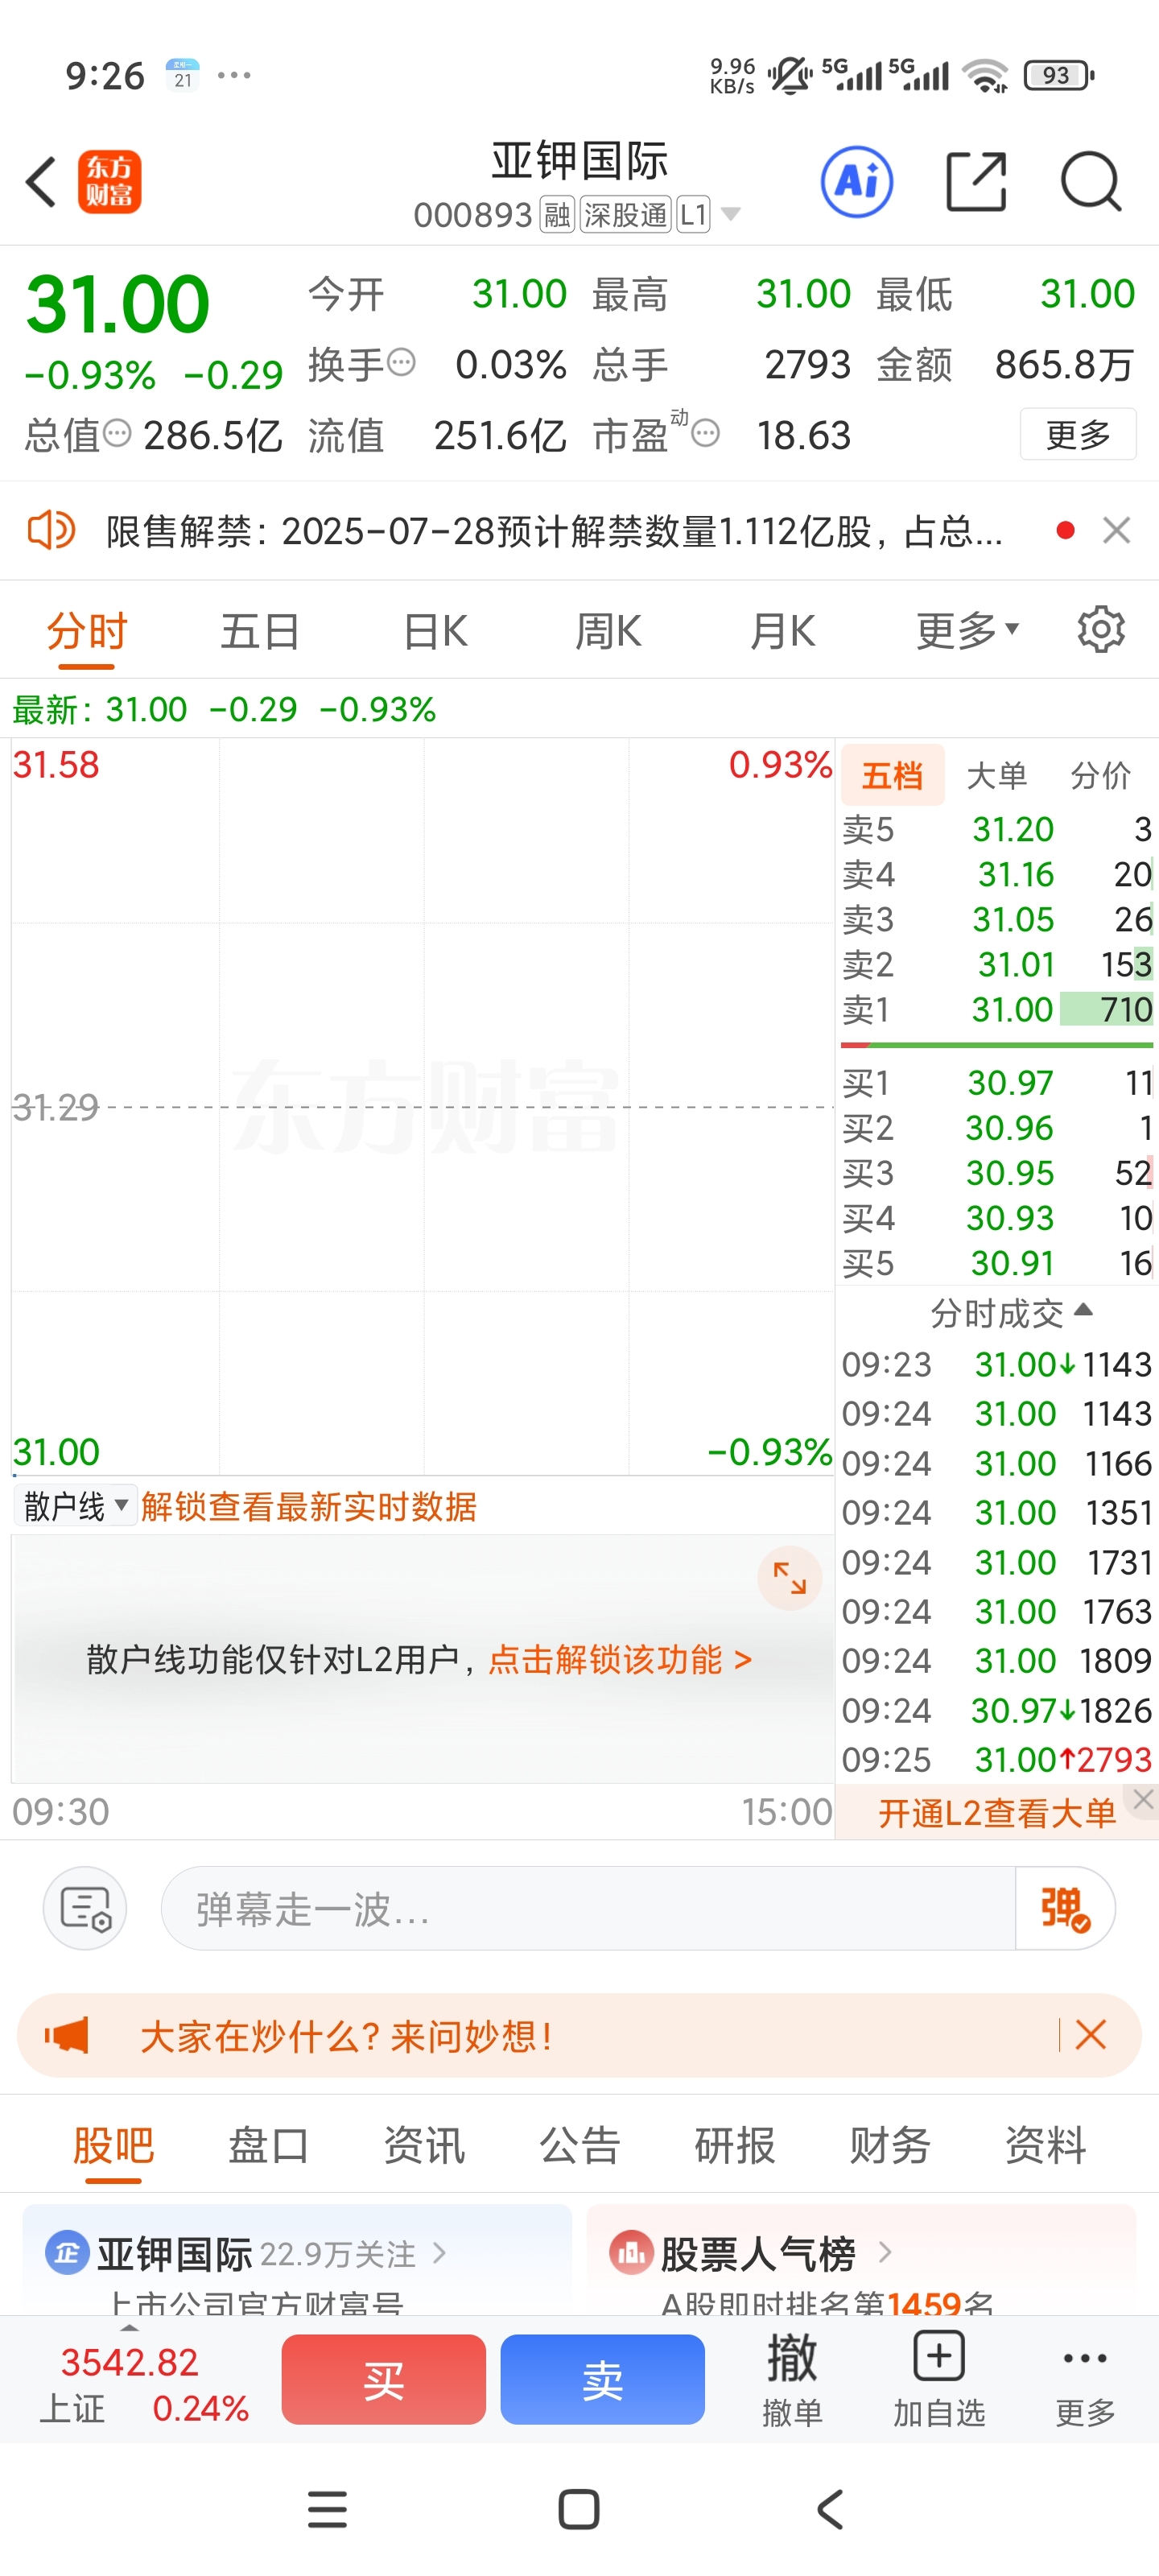This screenshot has width=1159, height=2576.
Task: Toggle the 弹 danmaku switch
Action: coord(1065,1908)
